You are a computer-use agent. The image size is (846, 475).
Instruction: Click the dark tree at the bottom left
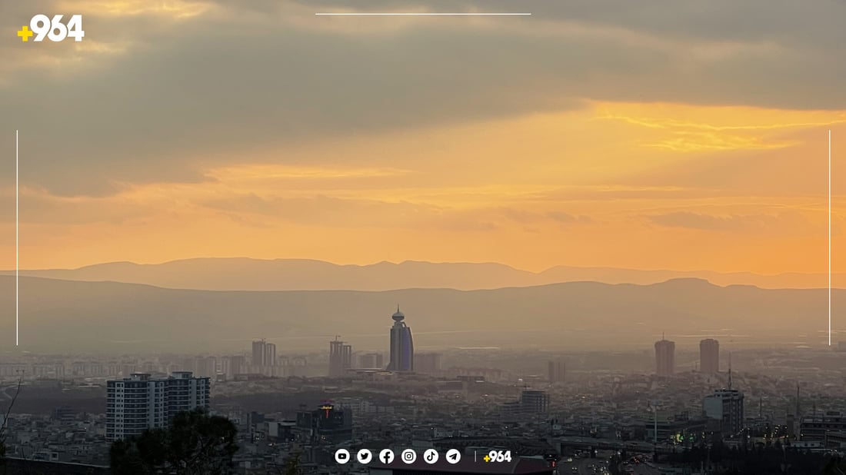pyautogui.click(x=177, y=446)
